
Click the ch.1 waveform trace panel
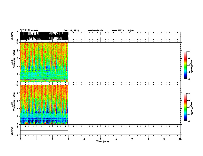point(100,36)
